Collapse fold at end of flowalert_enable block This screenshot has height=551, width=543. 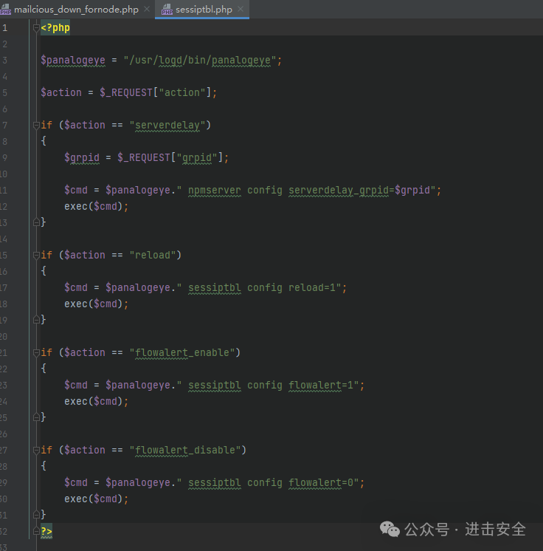tap(36, 417)
